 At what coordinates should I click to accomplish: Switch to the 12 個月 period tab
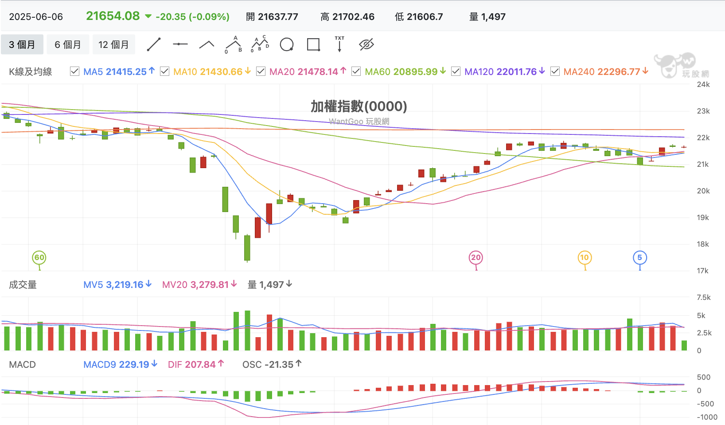point(113,44)
